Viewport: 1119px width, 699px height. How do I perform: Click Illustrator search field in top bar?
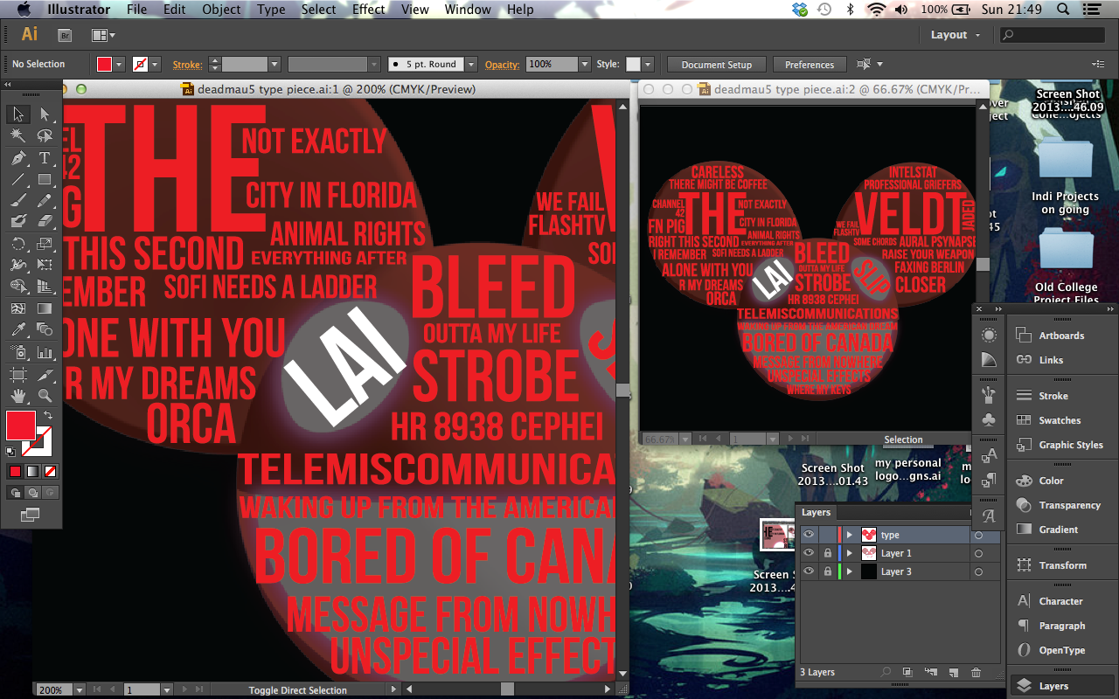tap(1053, 35)
